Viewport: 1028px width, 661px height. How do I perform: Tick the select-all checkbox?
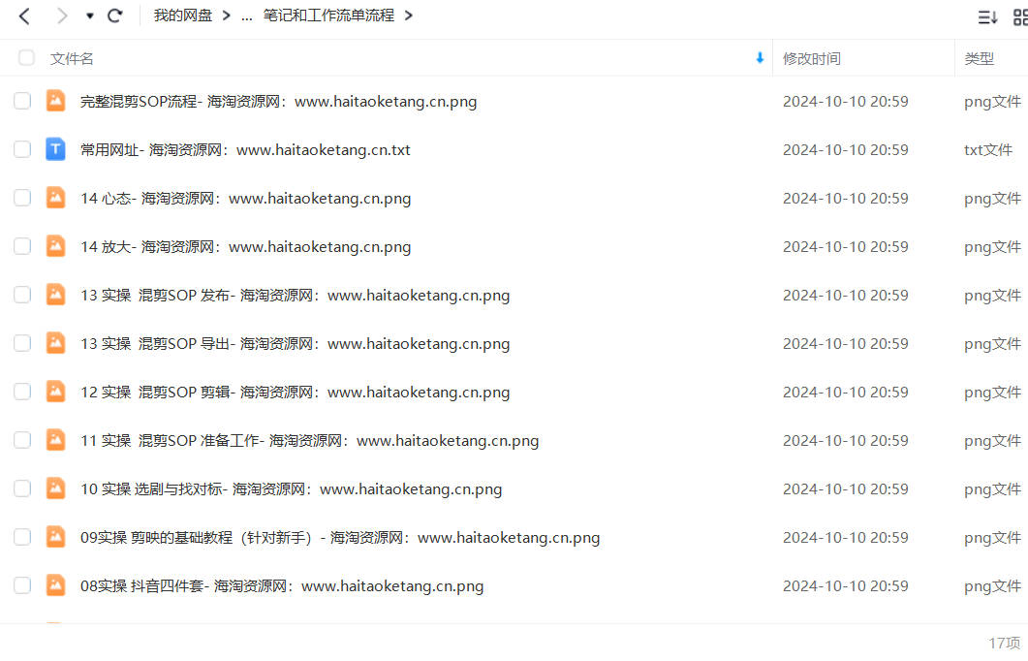coord(26,58)
